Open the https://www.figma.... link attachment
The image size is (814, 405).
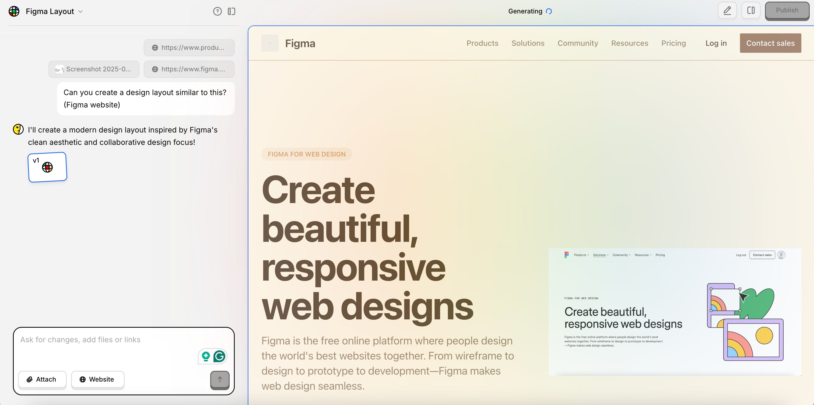pos(189,69)
